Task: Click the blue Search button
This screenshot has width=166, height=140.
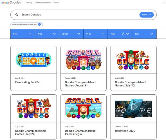Action: (x=147, y=15)
